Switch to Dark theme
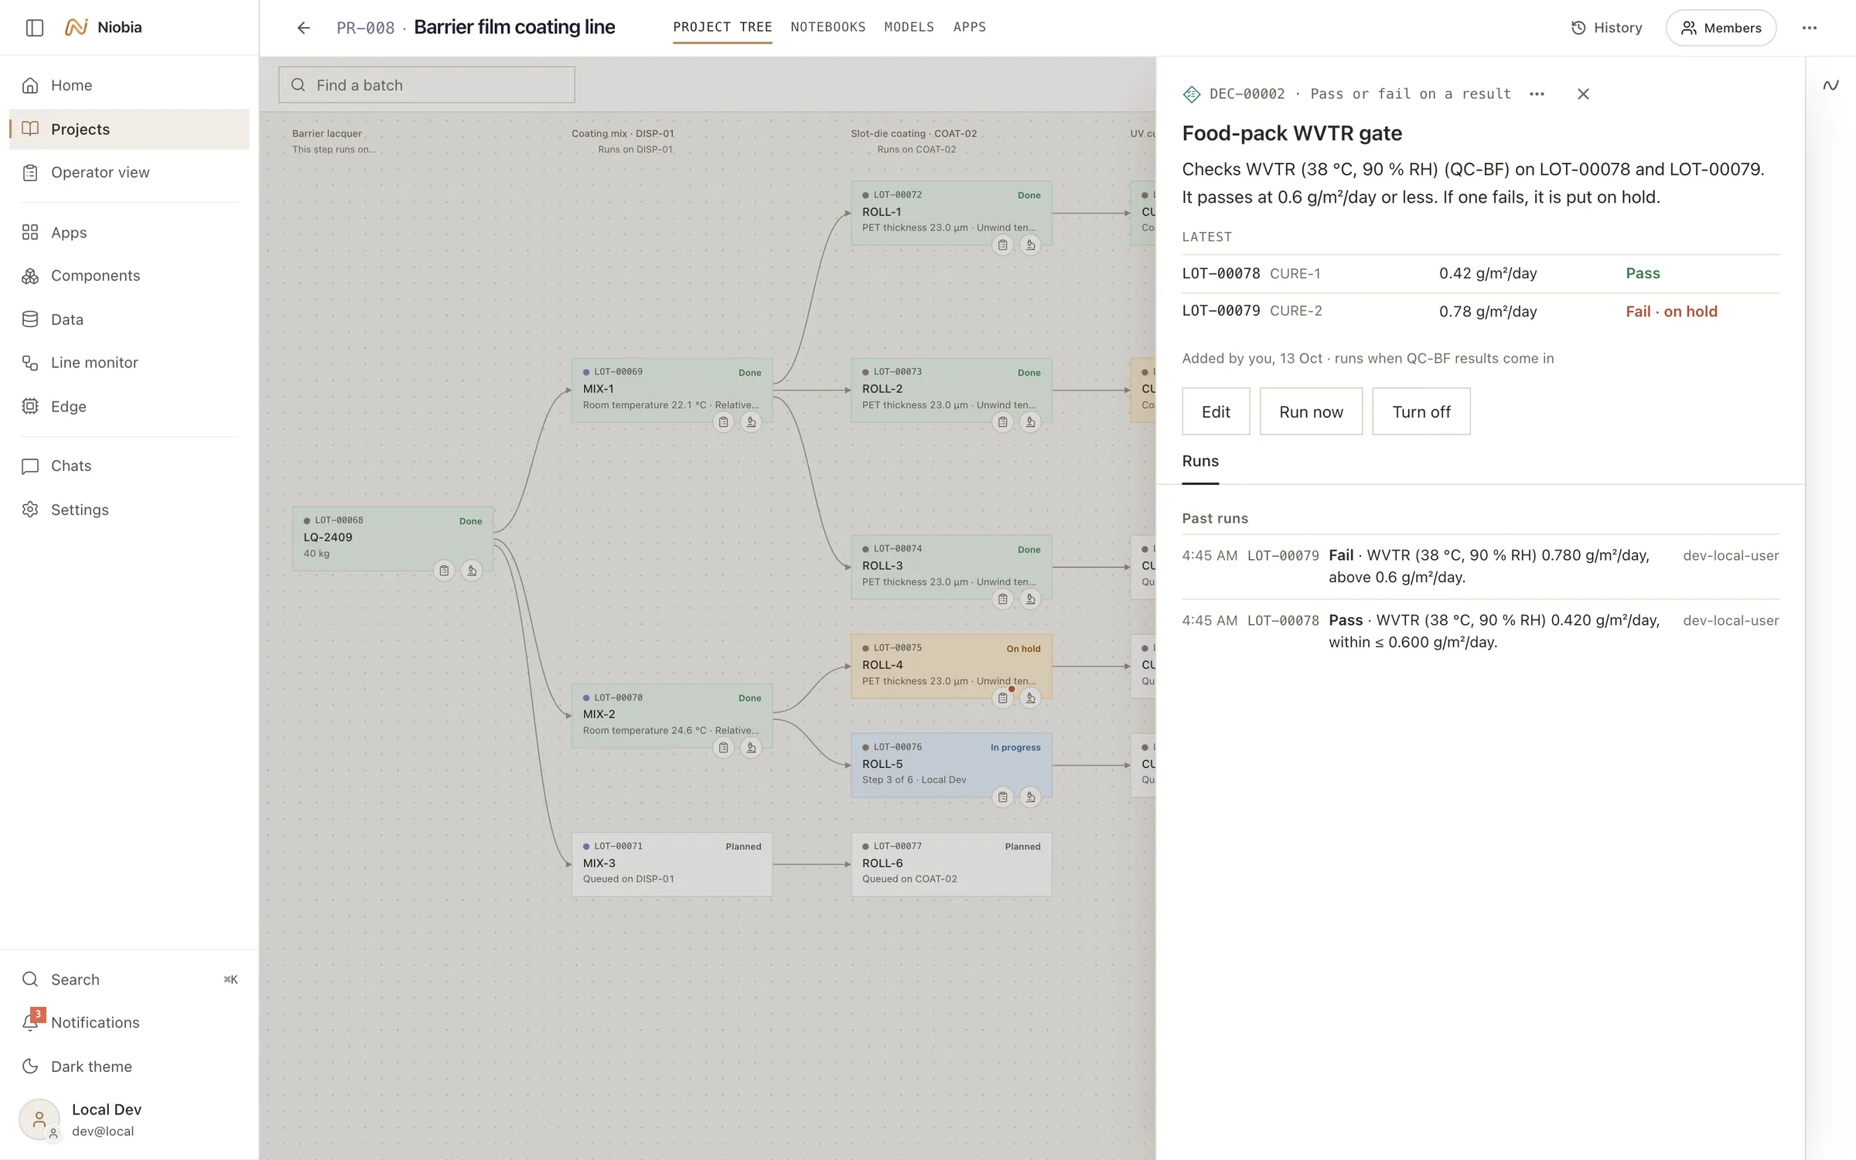The height and width of the screenshot is (1160, 1856). coord(129,1066)
